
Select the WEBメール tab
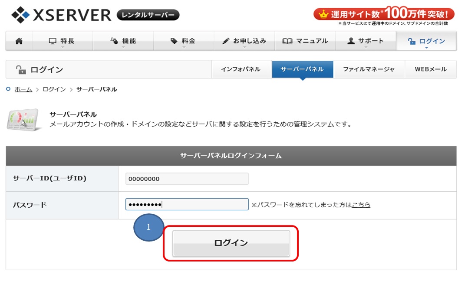point(430,69)
